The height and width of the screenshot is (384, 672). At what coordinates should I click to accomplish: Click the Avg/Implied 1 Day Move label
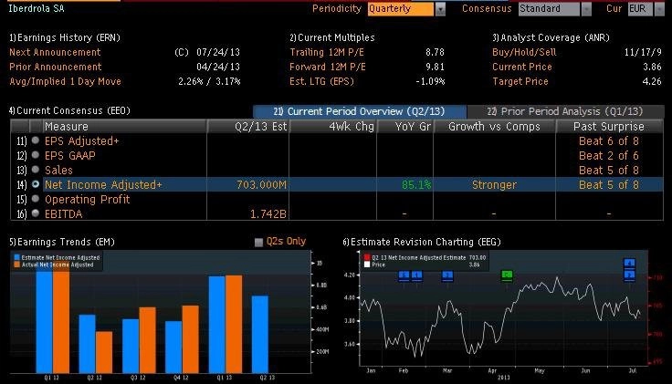(65, 81)
